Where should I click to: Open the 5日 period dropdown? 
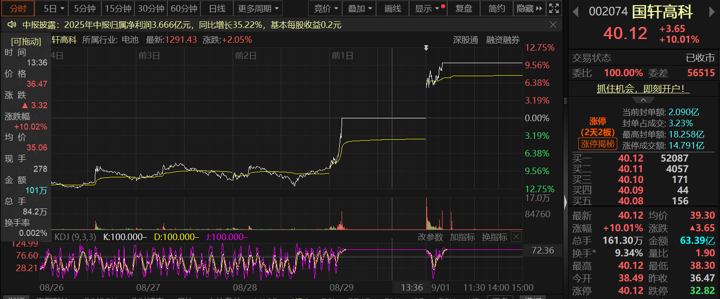tap(53, 8)
